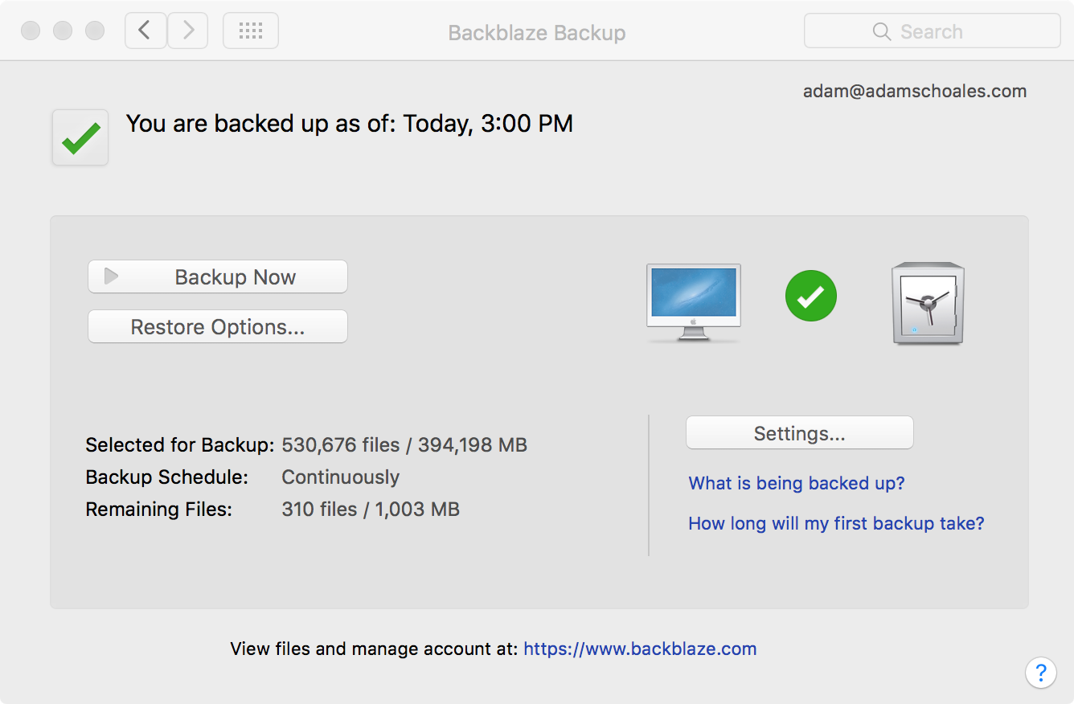1074x704 pixels.
Task: Close the window with the first traffic-light button
Action: click(x=31, y=31)
